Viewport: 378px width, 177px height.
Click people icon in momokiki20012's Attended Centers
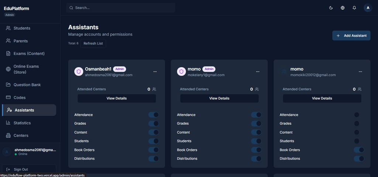[360, 89]
